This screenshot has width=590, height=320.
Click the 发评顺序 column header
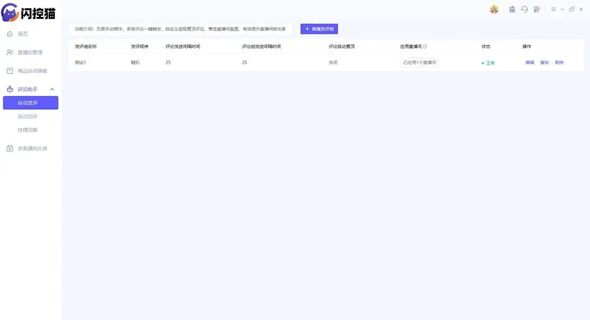[x=140, y=47]
